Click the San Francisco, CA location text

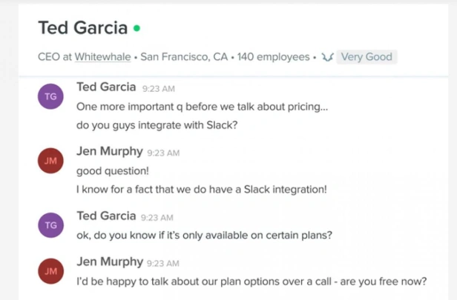(x=184, y=57)
